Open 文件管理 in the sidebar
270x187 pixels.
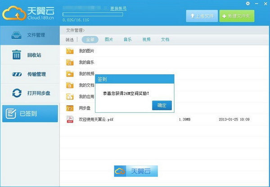pos(29,35)
